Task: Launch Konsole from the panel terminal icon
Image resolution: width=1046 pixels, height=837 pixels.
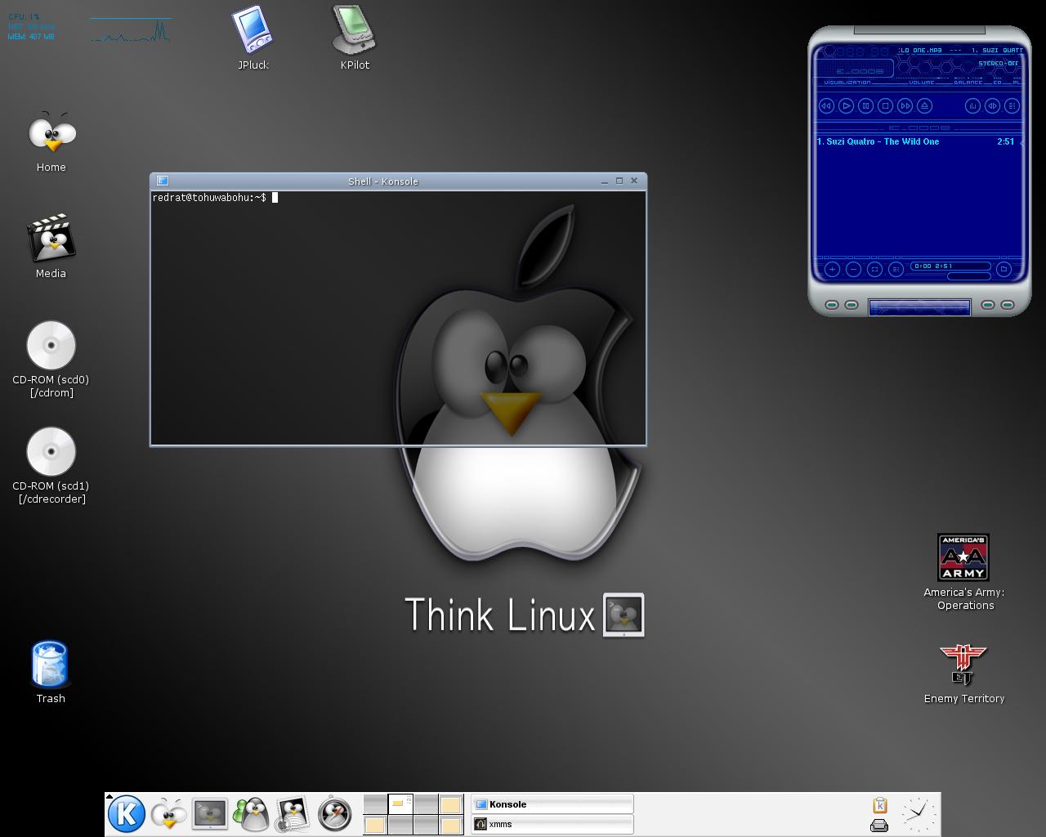Action: tap(210, 814)
